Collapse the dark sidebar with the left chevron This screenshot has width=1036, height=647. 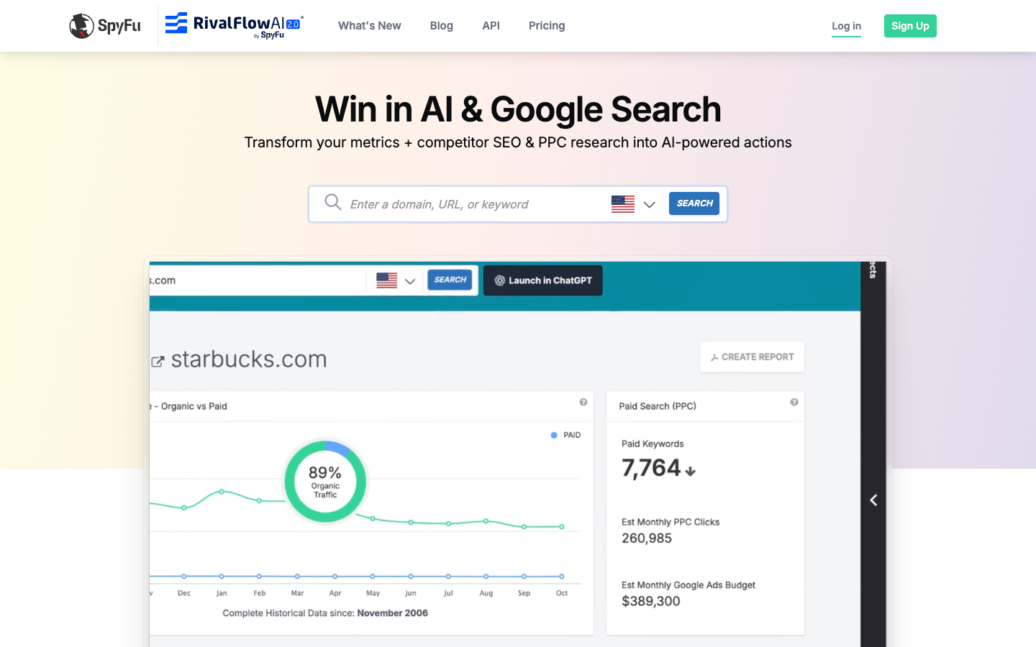873,500
